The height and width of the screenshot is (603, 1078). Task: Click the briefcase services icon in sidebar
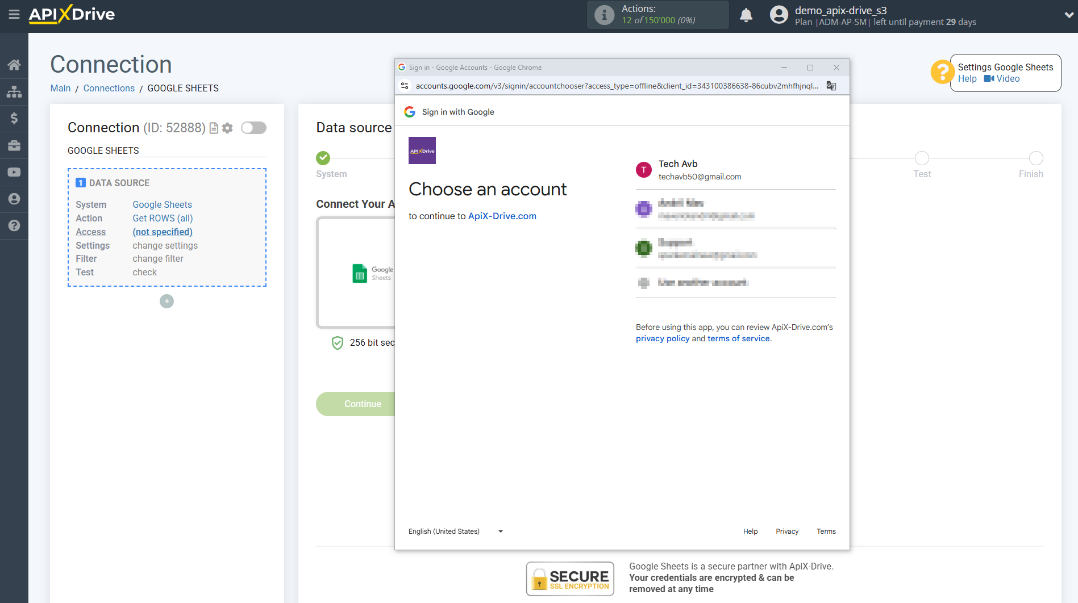14,145
